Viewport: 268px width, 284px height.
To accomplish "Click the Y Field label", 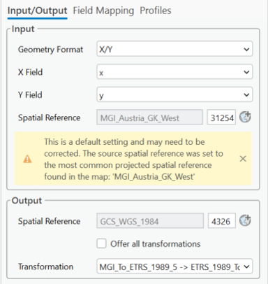I will pyautogui.click(x=30, y=95).
